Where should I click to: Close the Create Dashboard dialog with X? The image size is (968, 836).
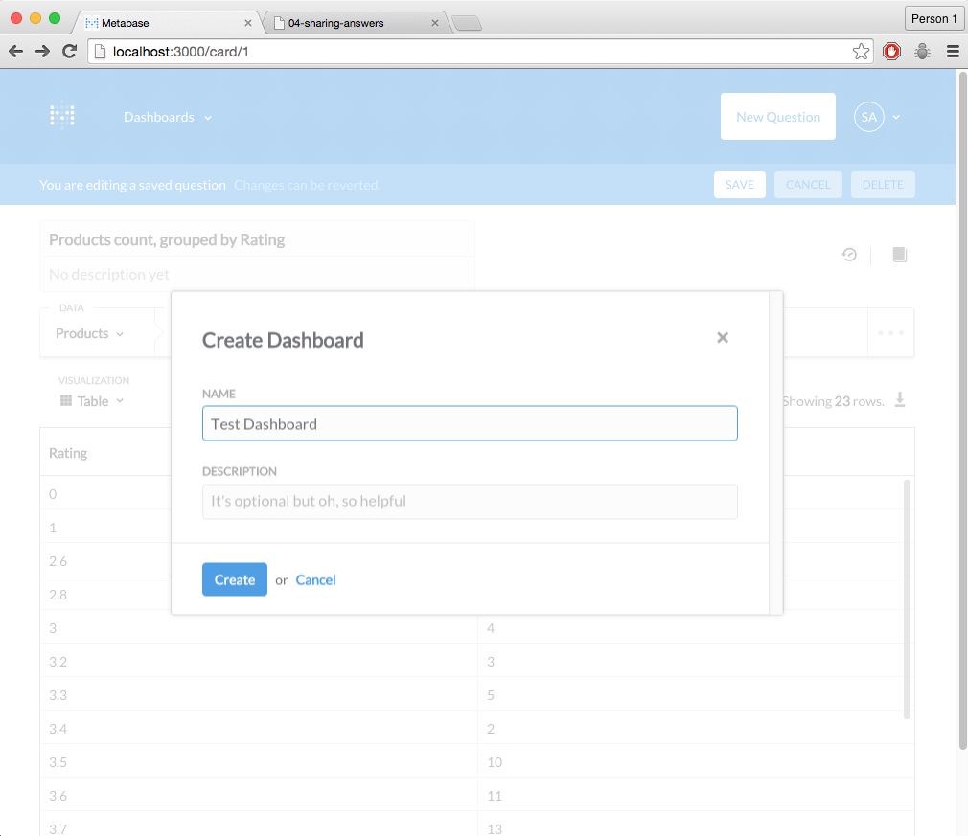(x=723, y=337)
